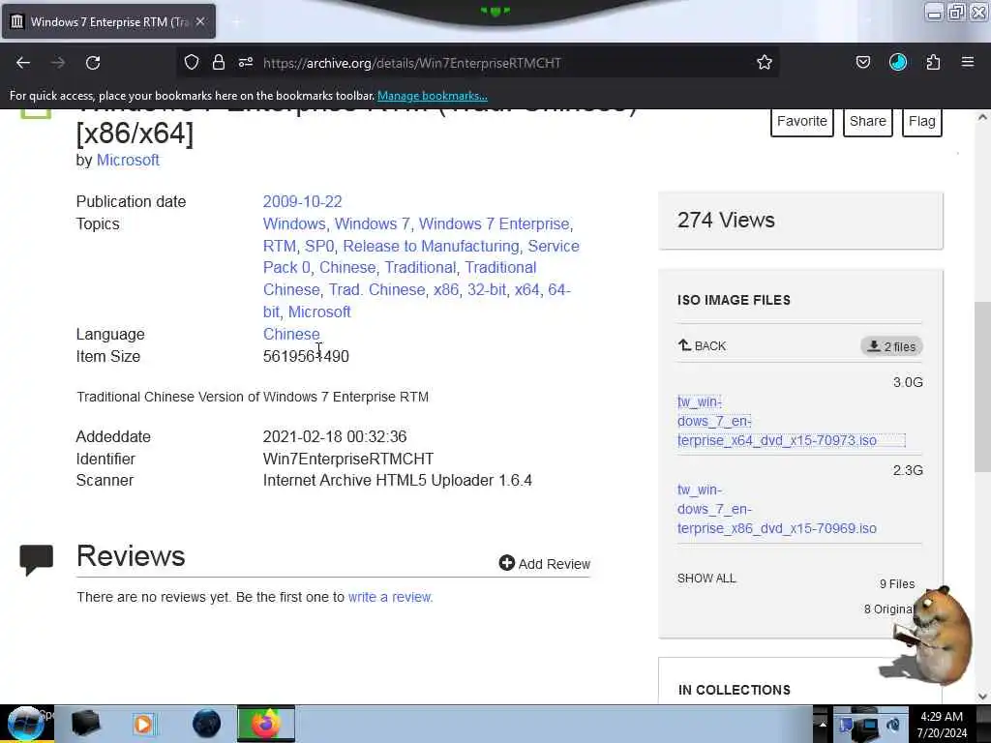Open the Extensions puzzle piece icon
This screenshot has width=991, height=743.
coord(933,62)
